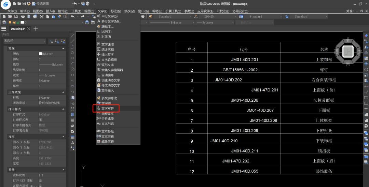Open the 外观 appearance dropdown
The width and height of the screenshot is (369, 187).
tap(350, 11)
